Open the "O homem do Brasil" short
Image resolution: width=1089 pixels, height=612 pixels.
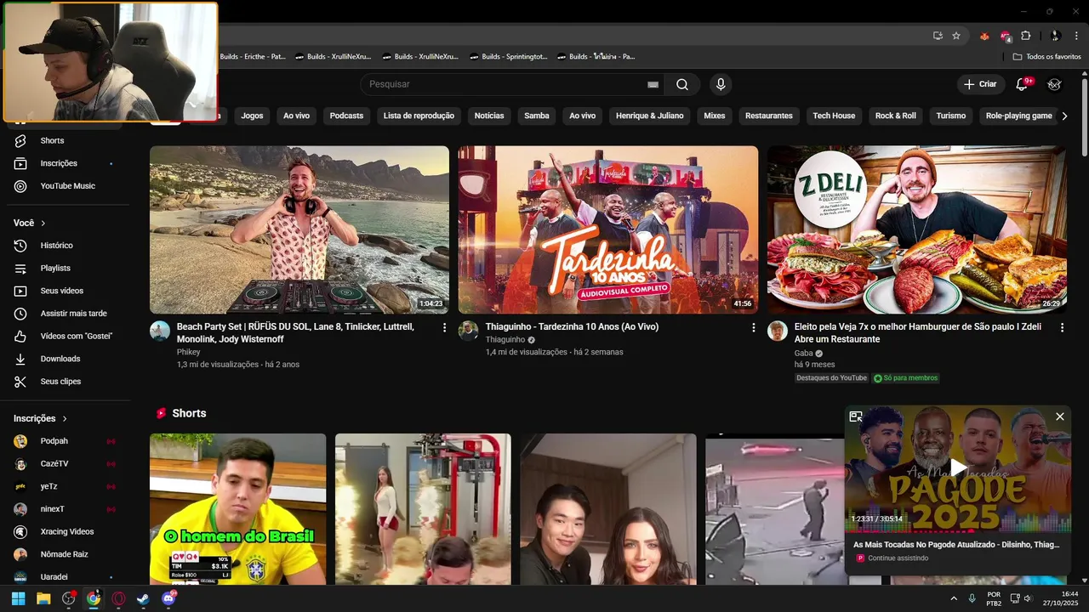click(x=237, y=509)
